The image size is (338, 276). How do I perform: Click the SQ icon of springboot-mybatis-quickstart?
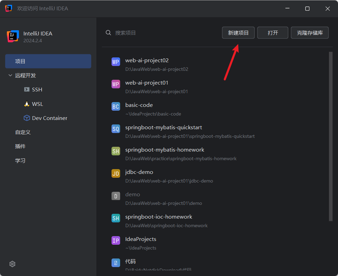coord(116,129)
